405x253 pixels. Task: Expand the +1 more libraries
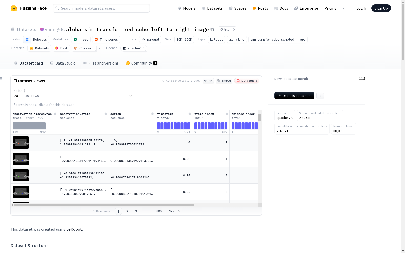coord(101,48)
